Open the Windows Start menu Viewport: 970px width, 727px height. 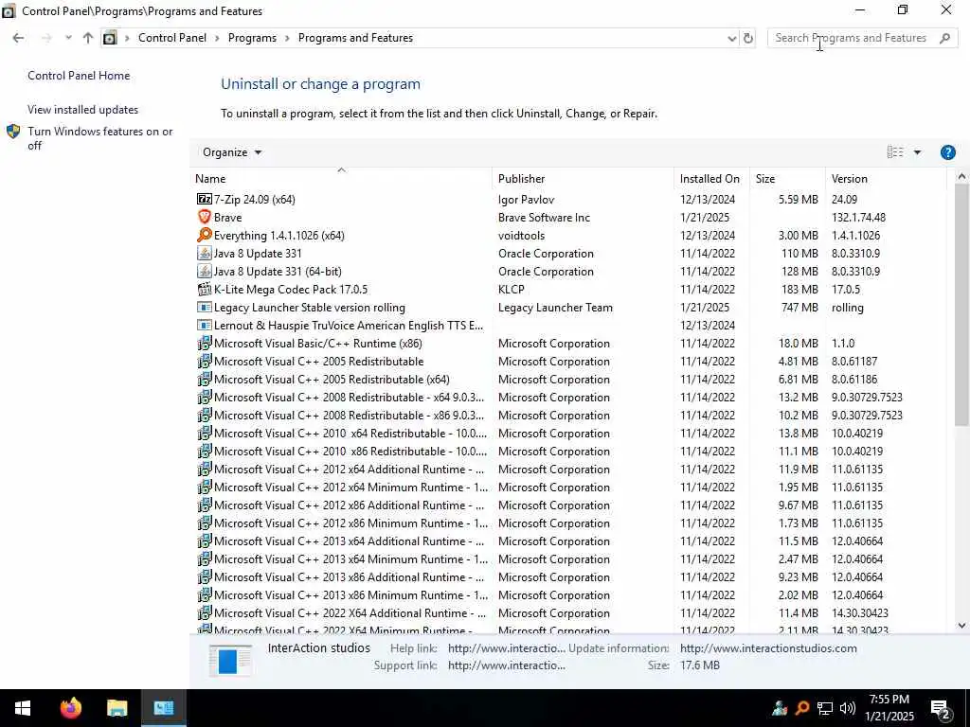coord(23,707)
